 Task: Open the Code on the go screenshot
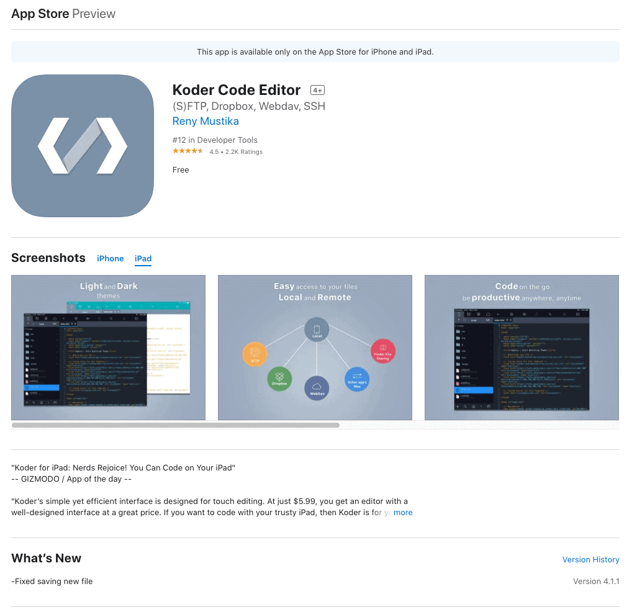pyautogui.click(x=522, y=348)
